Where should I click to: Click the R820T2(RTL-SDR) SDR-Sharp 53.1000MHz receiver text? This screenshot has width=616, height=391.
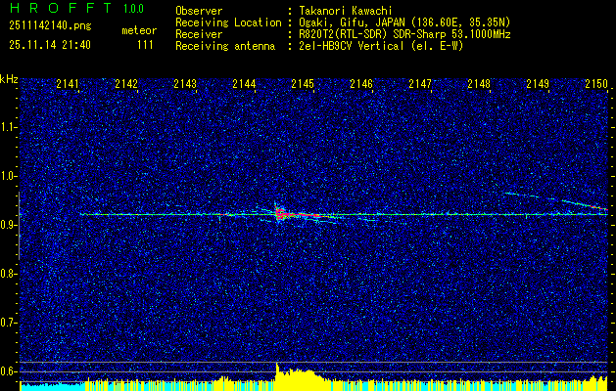[x=405, y=34]
